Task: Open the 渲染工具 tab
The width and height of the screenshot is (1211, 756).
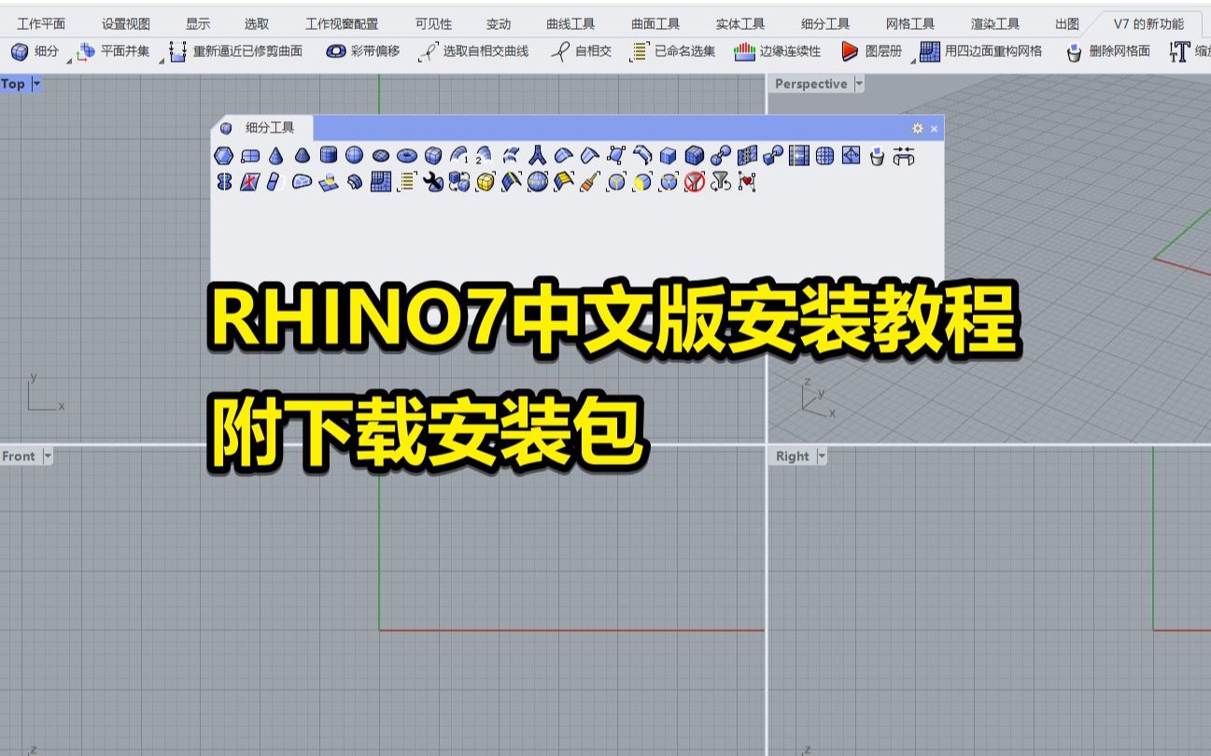Action: [995, 24]
